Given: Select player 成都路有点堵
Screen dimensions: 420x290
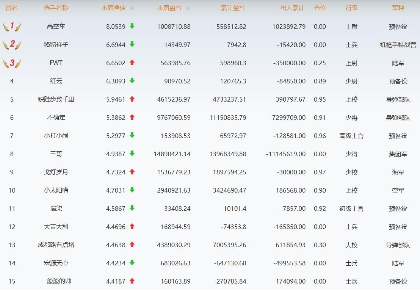Looking at the screenshot, I should [x=56, y=245].
